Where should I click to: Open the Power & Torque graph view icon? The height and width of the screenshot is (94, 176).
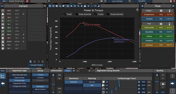[x=68, y=6]
